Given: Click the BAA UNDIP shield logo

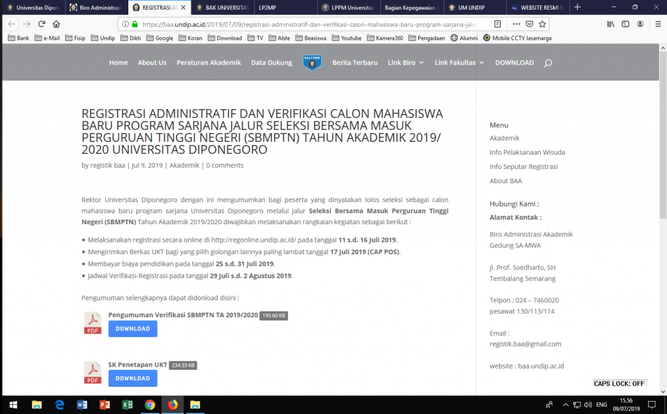Looking at the screenshot, I should tap(313, 62).
